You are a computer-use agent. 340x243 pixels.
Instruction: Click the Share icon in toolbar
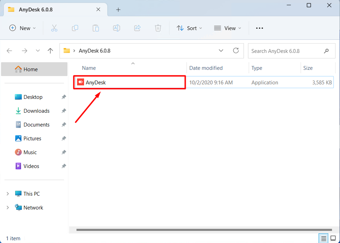click(137, 28)
